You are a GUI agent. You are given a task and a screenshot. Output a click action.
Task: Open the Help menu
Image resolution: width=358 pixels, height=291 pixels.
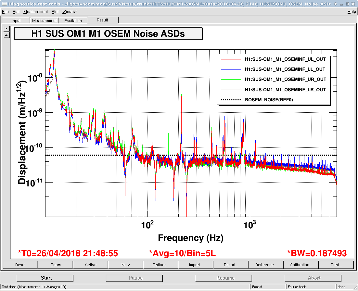[x=352, y=12]
